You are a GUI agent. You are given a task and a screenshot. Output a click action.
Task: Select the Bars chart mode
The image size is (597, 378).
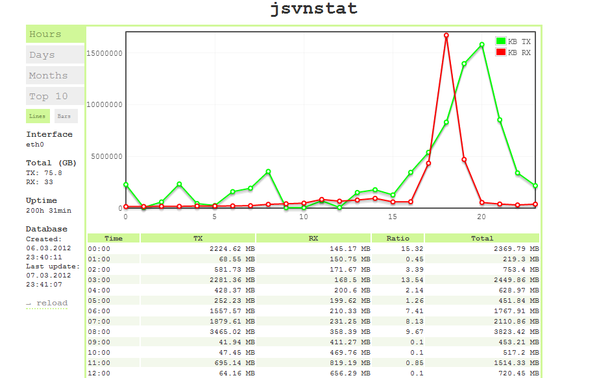pos(66,116)
